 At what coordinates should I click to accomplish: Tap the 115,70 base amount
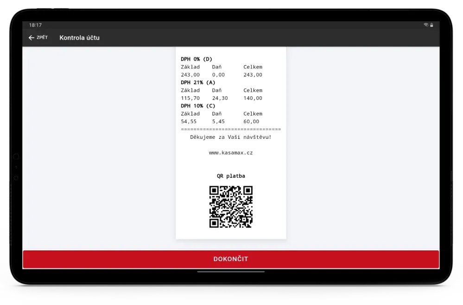(190, 98)
